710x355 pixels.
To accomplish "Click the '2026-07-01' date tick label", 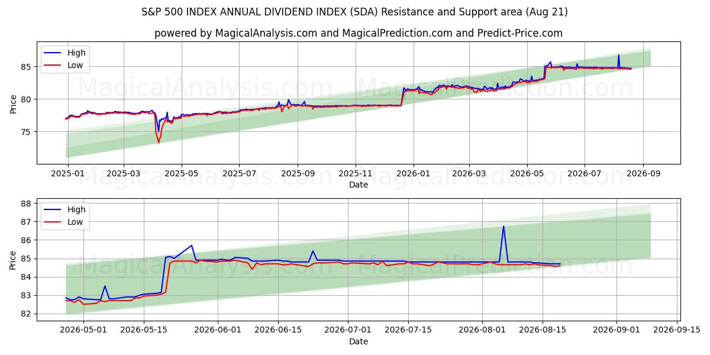I will tap(347, 330).
